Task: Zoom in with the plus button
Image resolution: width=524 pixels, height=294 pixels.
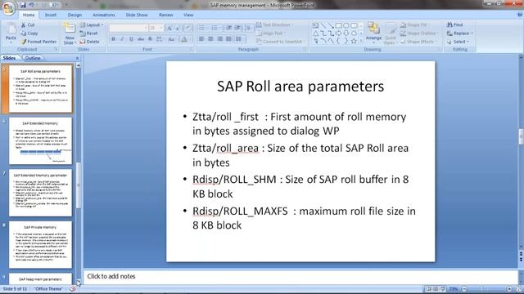Action: point(509,289)
